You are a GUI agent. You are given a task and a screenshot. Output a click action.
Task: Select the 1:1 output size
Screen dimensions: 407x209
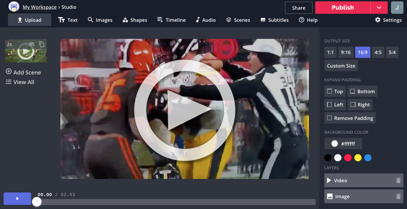(x=330, y=52)
